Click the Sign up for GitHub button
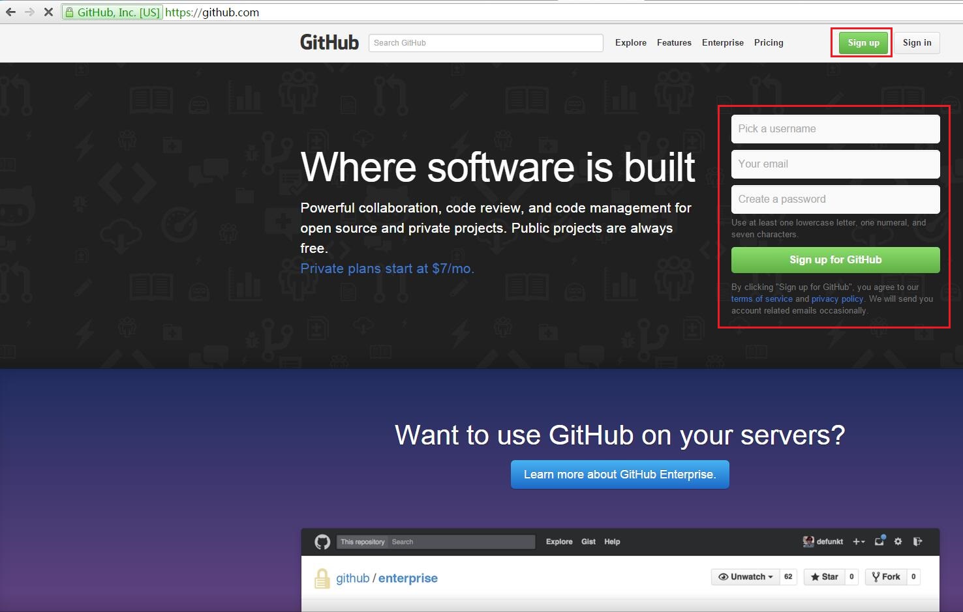Image resolution: width=963 pixels, height=612 pixels. point(836,260)
